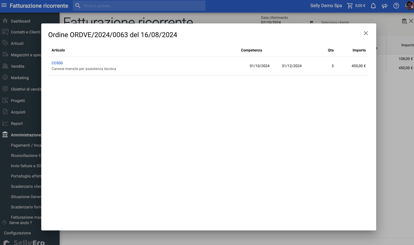Click the Acquisti document icon
Viewport: 414px width, 245px height.
click(x=5, y=112)
